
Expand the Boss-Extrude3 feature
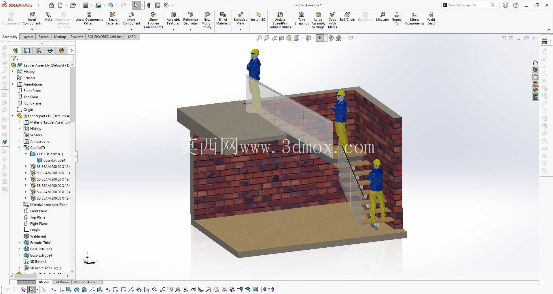point(19,249)
